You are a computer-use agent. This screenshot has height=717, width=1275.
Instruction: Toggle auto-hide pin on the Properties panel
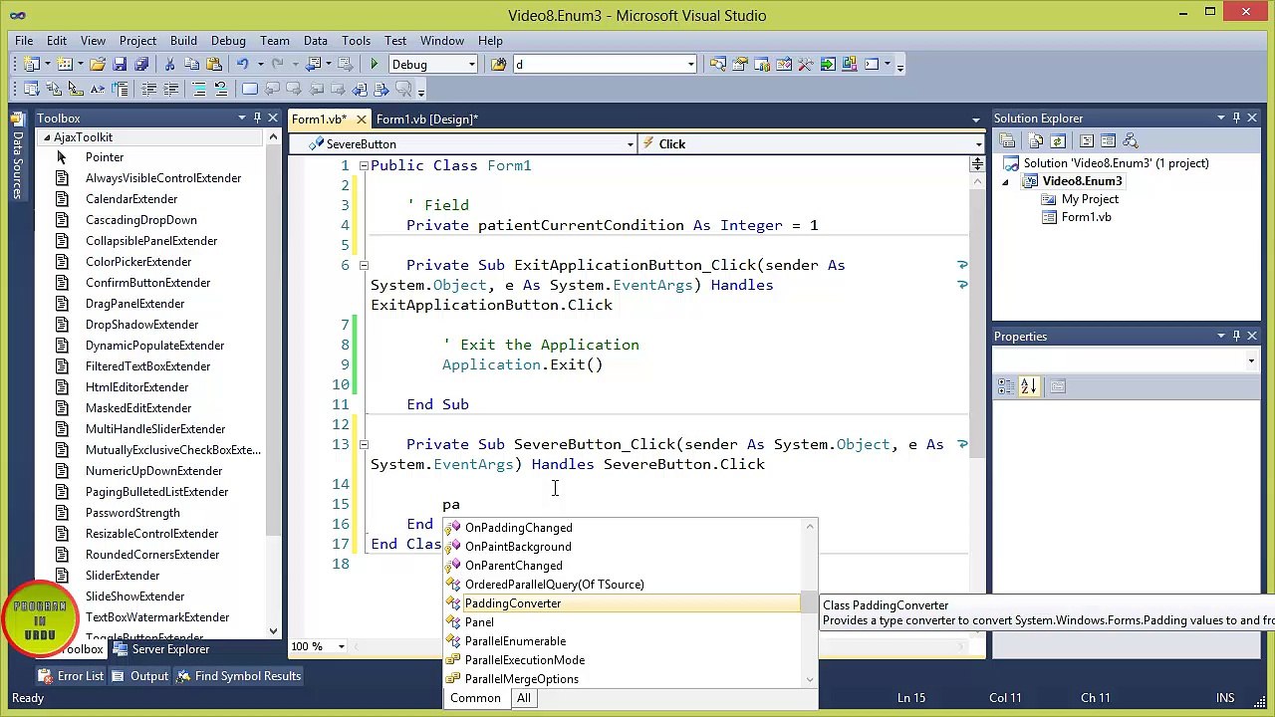(x=1236, y=337)
